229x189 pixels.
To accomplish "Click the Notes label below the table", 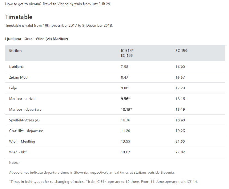I will click(14, 163).
